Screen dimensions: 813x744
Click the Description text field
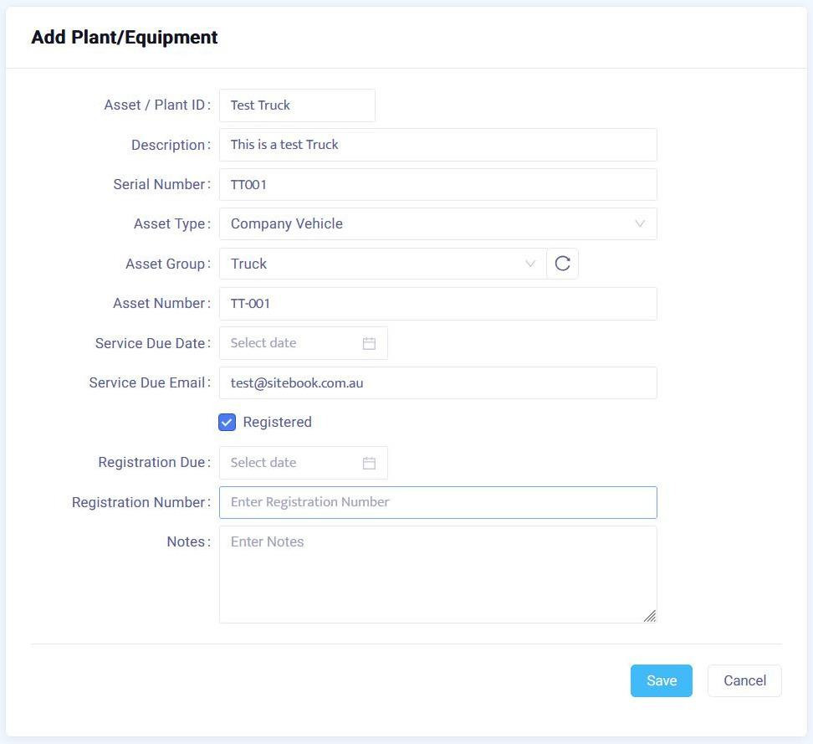(x=437, y=145)
